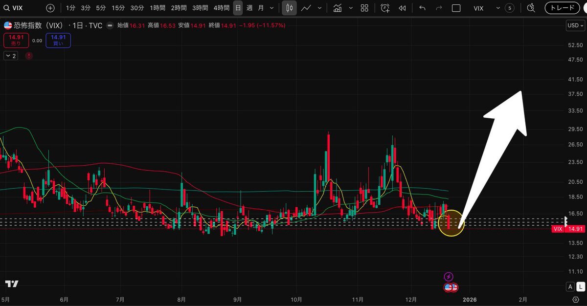Expand the collapsed indicators legend showing 2

(11, 56)
